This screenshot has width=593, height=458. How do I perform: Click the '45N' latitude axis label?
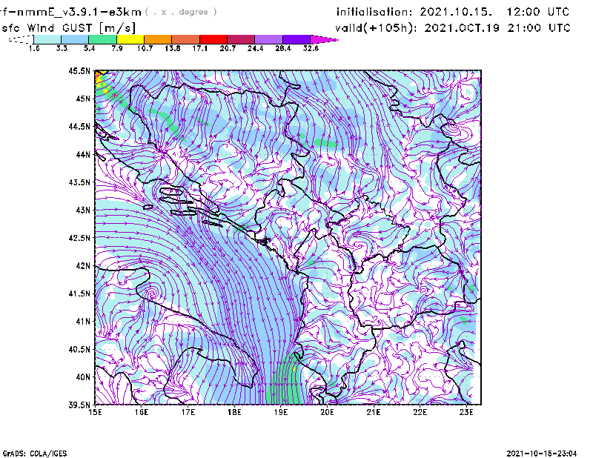pyautogui.click(x=83, y=99)
